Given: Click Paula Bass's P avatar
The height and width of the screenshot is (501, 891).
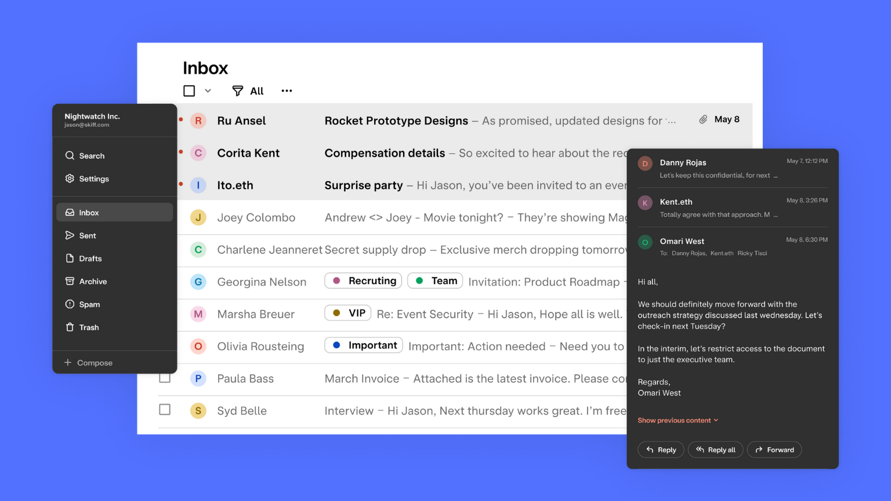Looking at the screenshot, I should point(198,379).
